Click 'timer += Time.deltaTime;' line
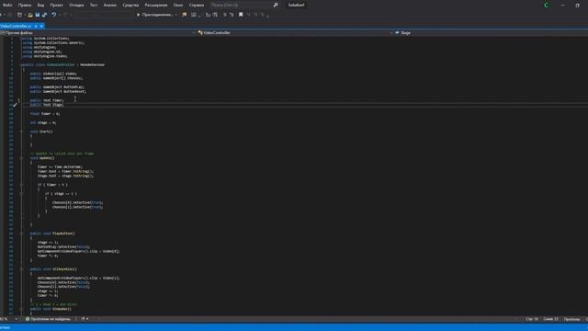Image resolution: width=588 pixels, height=331 pixels. 60,167
